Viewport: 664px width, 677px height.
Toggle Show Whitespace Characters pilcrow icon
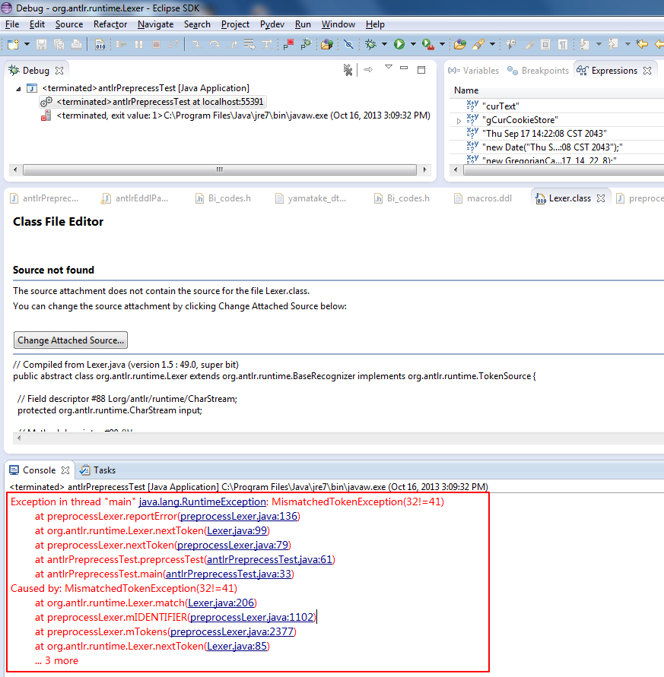pyautogui.click(x=563, y=44)
